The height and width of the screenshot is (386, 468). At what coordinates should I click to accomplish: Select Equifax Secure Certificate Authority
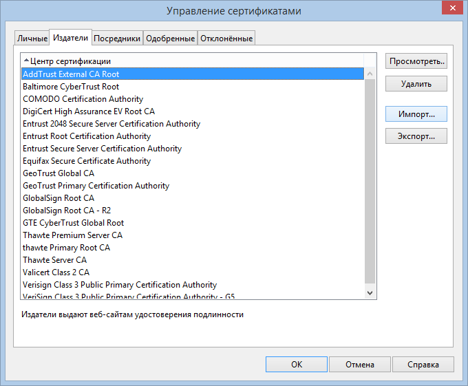tap(193, 161)
